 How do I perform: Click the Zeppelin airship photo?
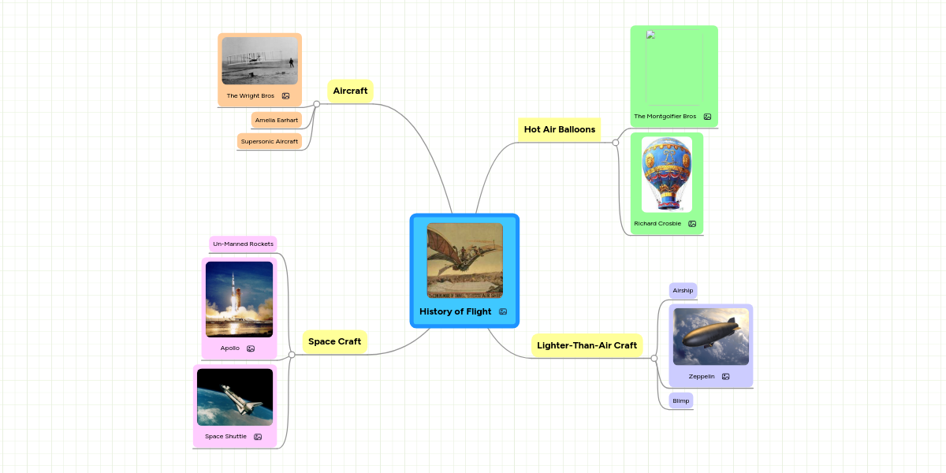click(709, 335)
